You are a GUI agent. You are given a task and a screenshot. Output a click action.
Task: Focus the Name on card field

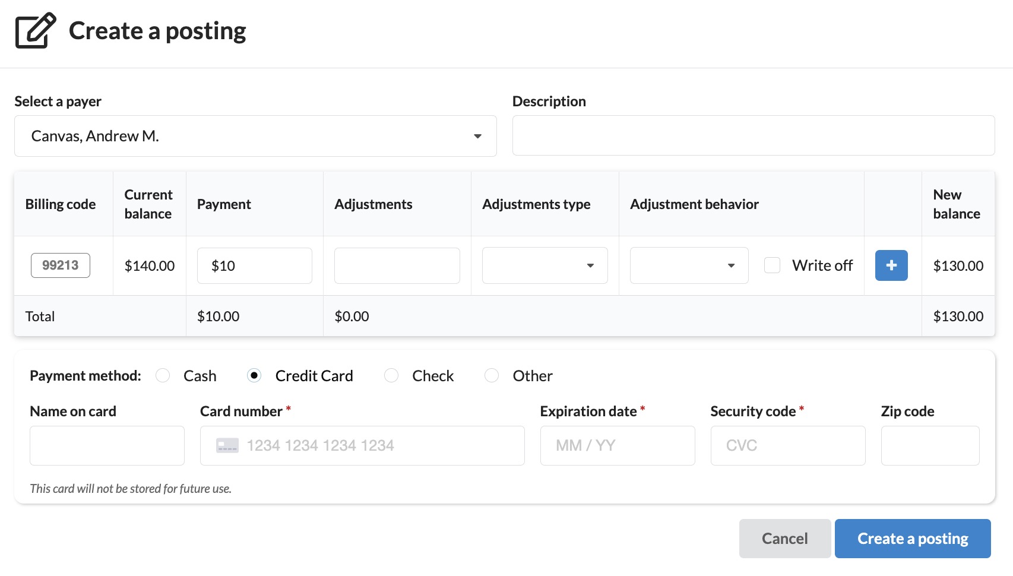click(107, 445)
